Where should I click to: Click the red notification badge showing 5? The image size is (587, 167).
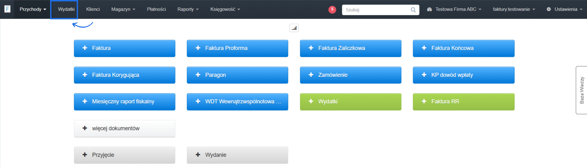pos(332,9)
